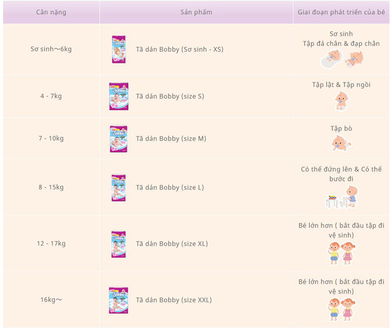Click the Bobby size S diaper package image
391x329 pixels.
(x=119, y=96)
